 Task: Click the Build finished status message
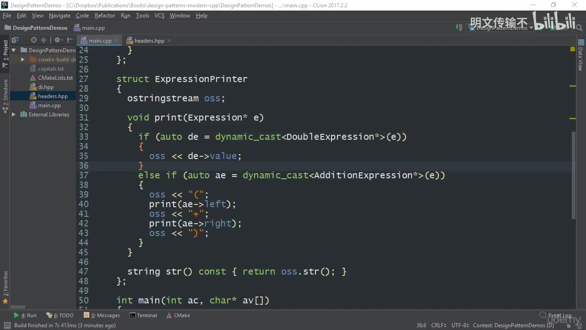65,325
